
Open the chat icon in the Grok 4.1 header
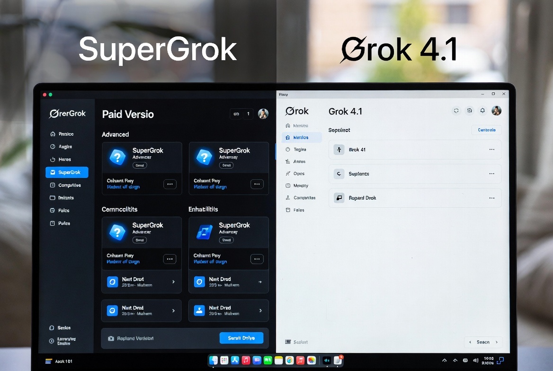click(469, 111)
